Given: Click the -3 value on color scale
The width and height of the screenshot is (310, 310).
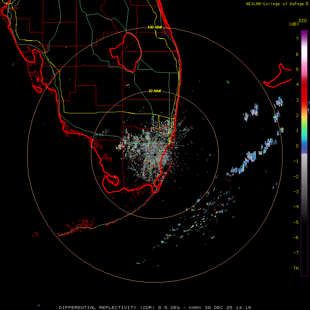Looking at the screenshot, I should [x=296, y=192].
